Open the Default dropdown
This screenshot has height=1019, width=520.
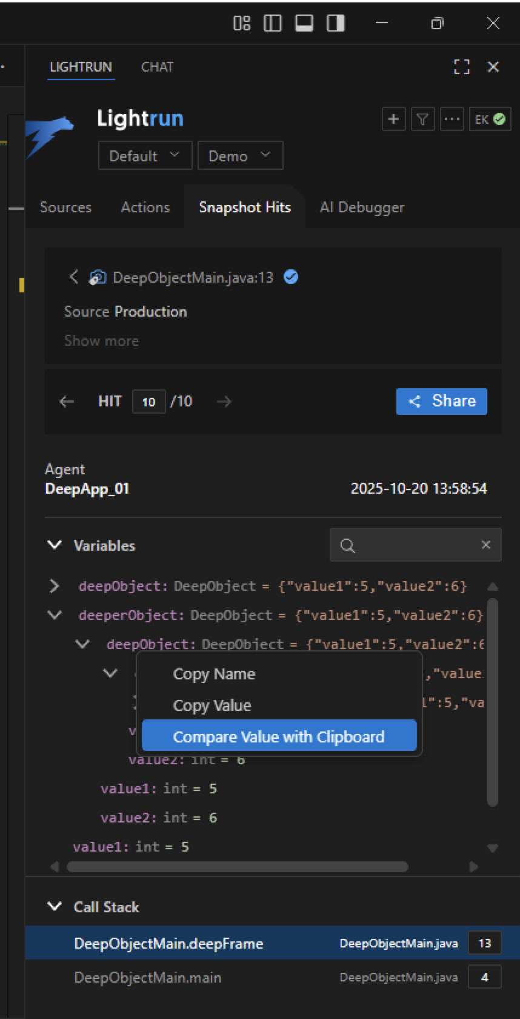click(145, 156)
